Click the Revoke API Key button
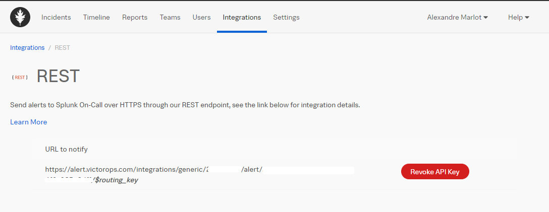549x212 pixels. pyautogui.click(x=435, y=172)
